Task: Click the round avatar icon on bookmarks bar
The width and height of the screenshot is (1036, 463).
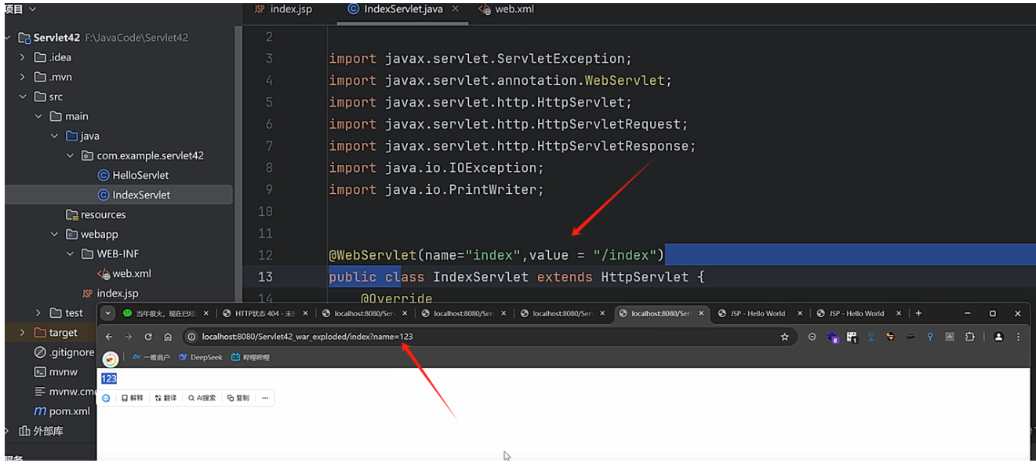Action: (111, 359)
